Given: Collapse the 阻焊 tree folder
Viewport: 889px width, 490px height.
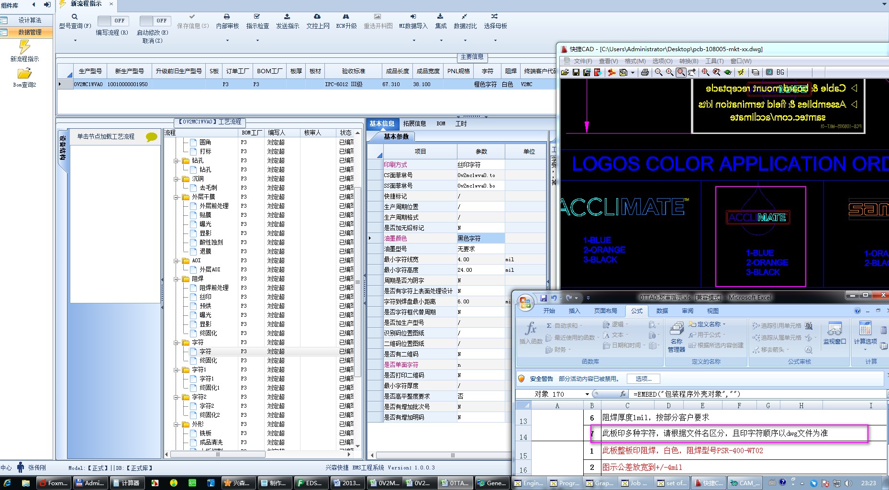Looking at the screenshot, I should pyautogui.click(x=177, y=279).
